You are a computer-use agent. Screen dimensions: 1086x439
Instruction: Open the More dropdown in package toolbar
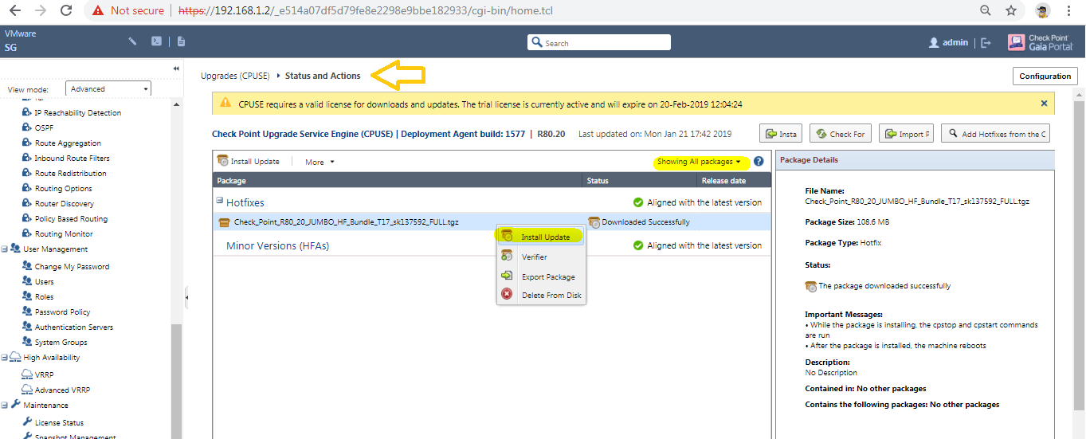pyautogui.click(x=320, y=162)
